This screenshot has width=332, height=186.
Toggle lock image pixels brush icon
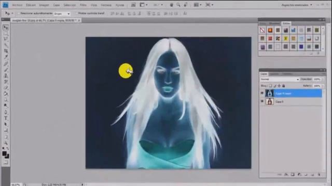coord(275,86)
